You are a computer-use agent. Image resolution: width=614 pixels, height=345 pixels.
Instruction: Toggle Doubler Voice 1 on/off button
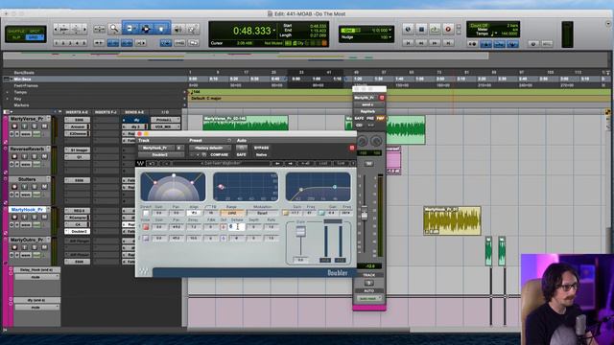(x=146, y=227)
